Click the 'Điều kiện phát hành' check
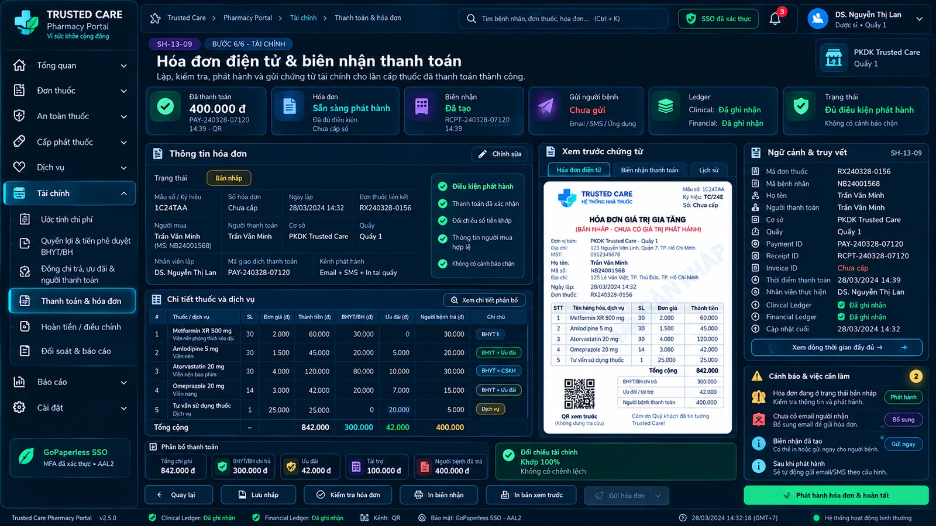The image size is (936, 526). pyautogui.click(x=443, y=186)
